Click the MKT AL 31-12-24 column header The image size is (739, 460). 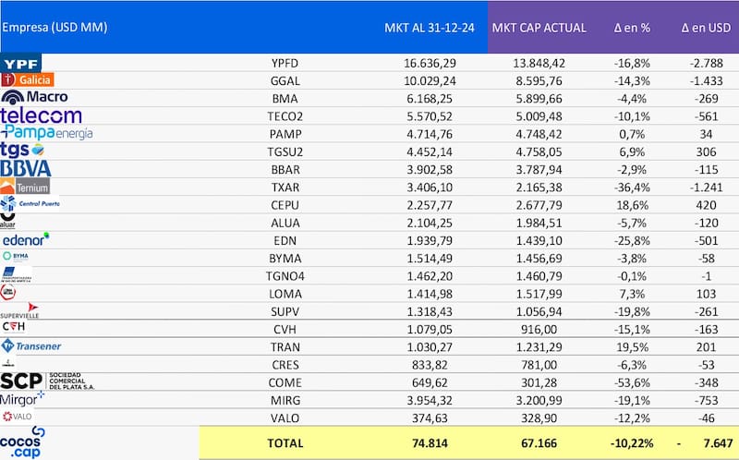(x=430, y=28)
